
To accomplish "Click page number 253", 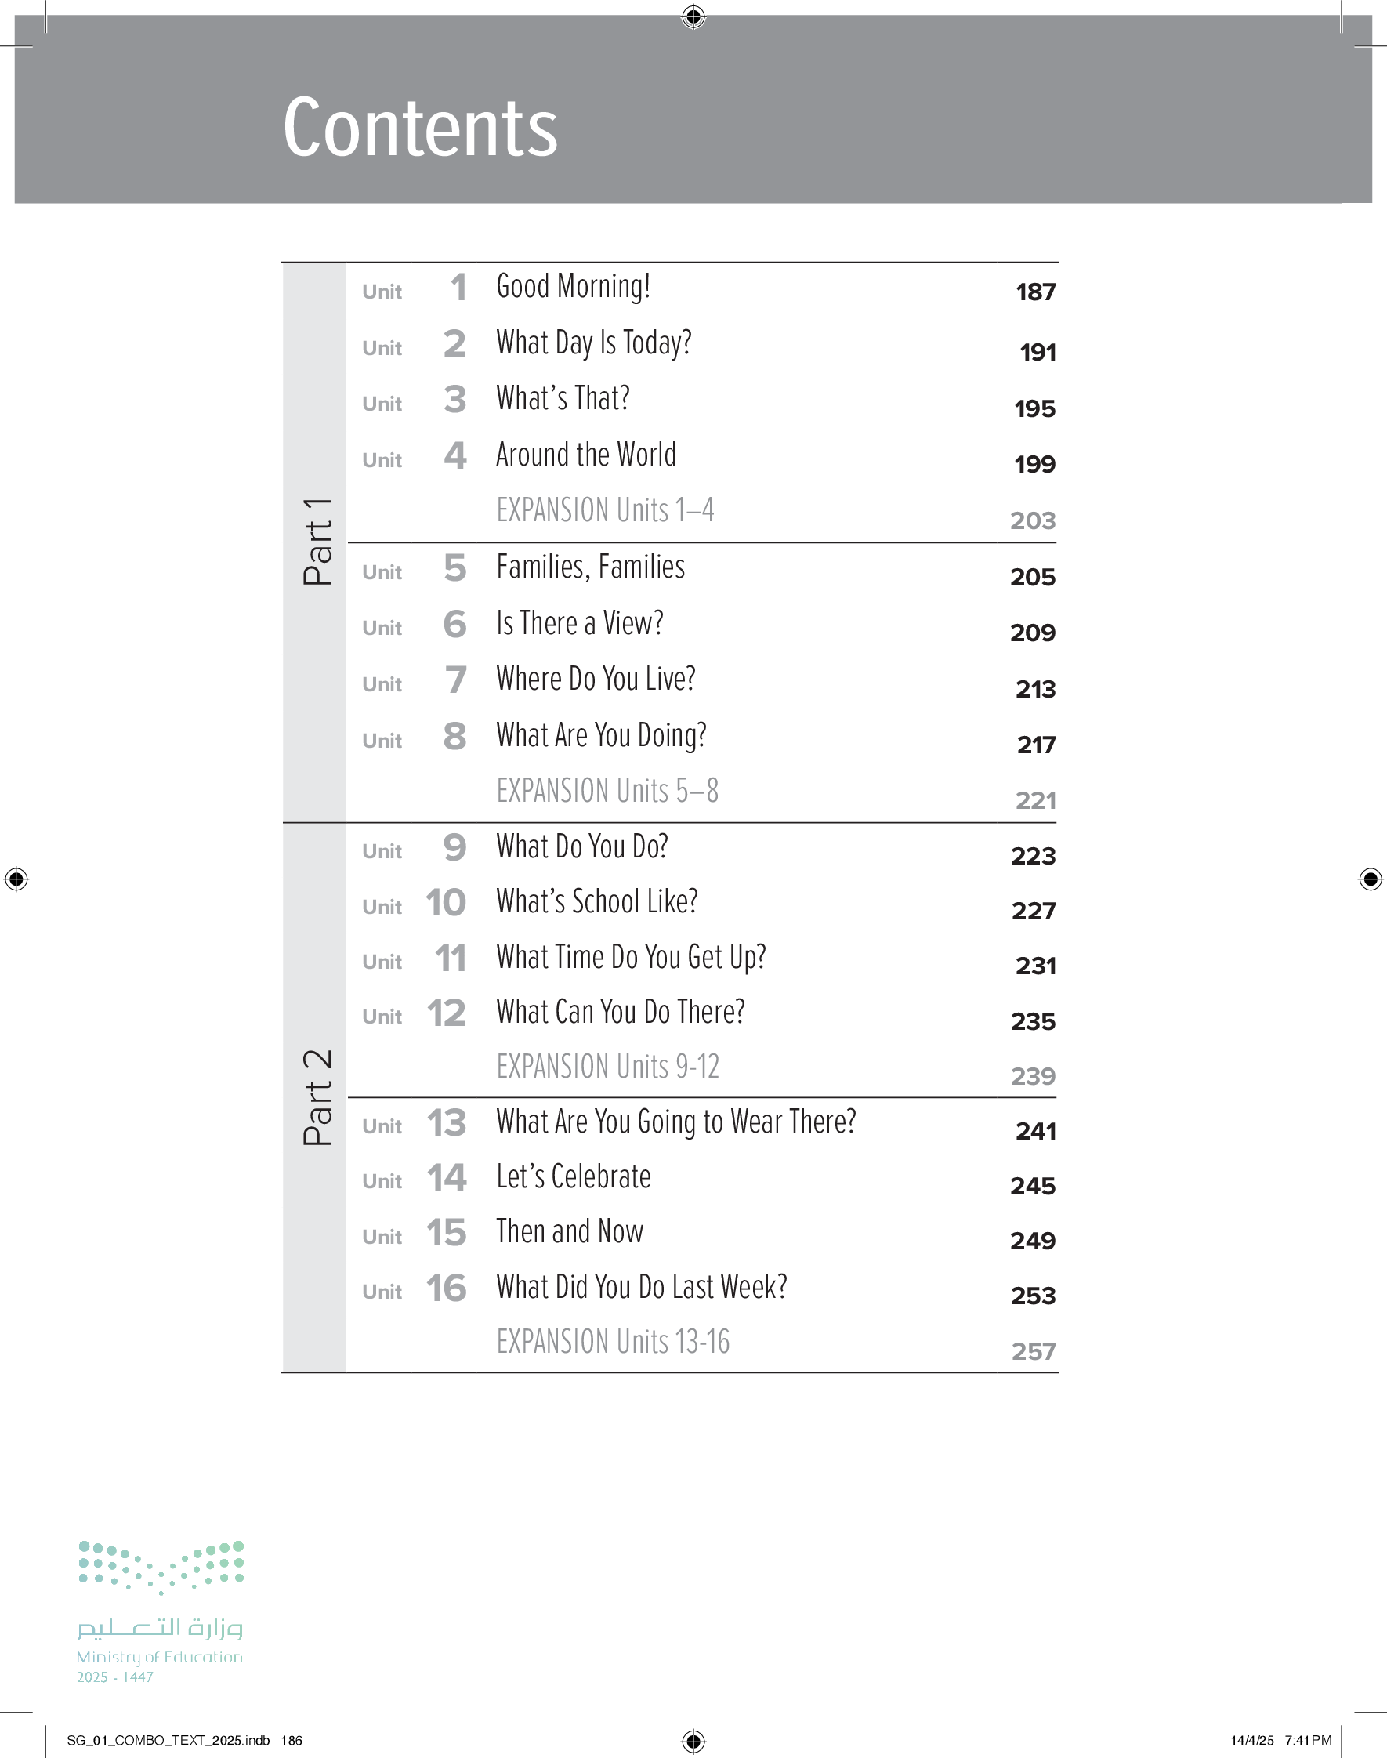I will pos(1032,1296).
